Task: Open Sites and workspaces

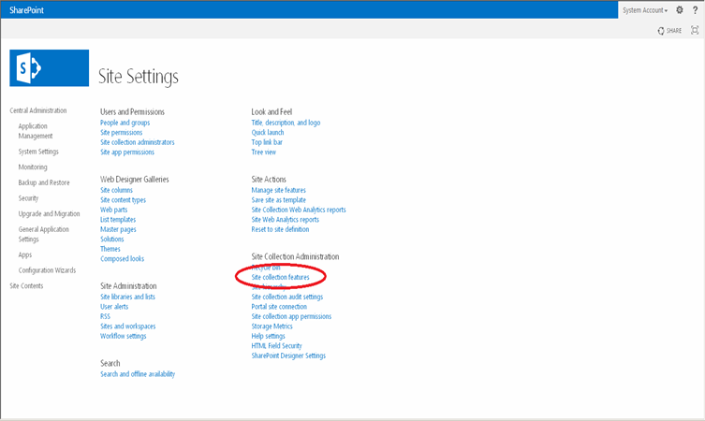Action: 127,327
